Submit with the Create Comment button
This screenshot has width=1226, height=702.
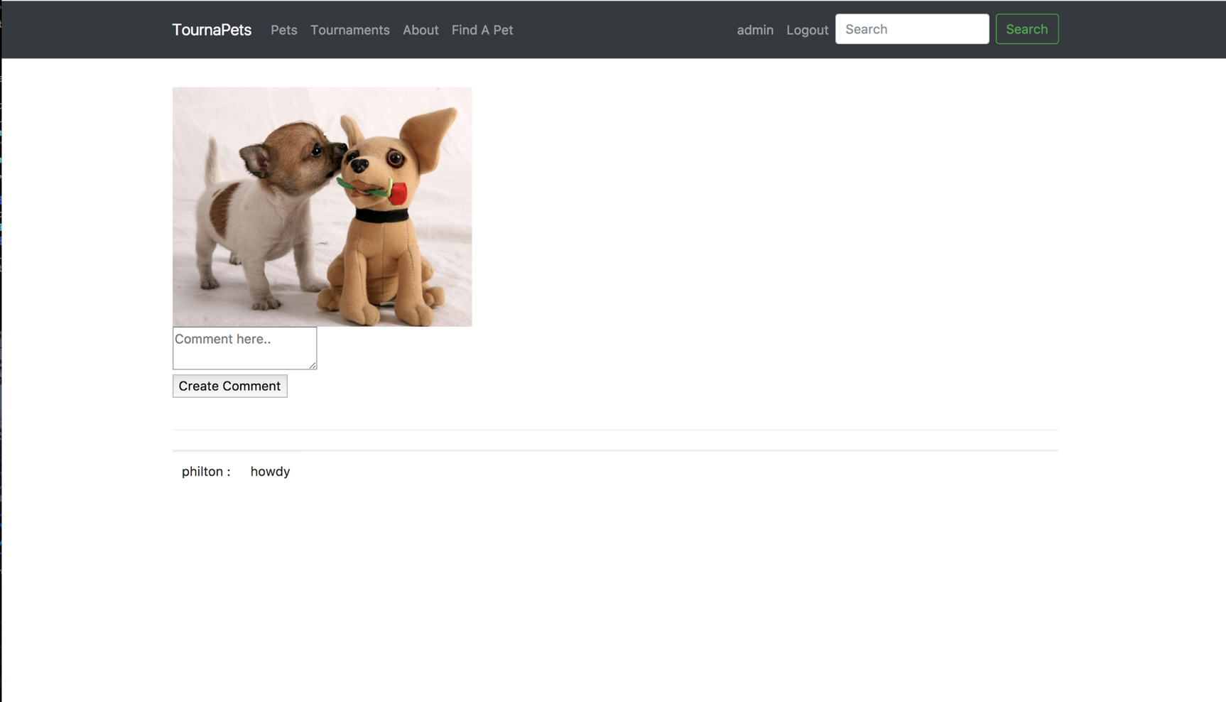coord(229,386)
